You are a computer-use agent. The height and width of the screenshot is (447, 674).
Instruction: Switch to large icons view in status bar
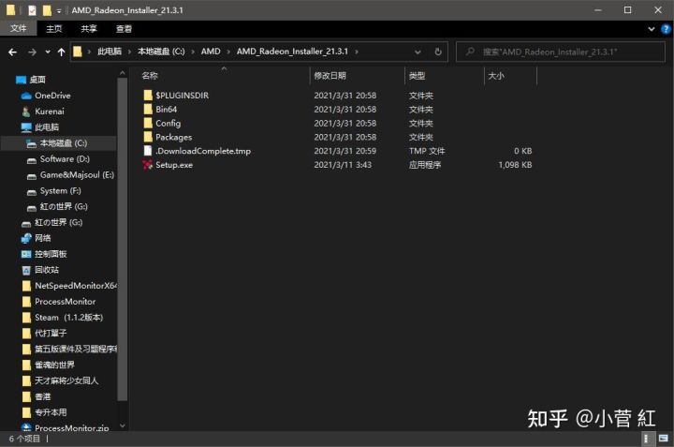click(664, 439)
